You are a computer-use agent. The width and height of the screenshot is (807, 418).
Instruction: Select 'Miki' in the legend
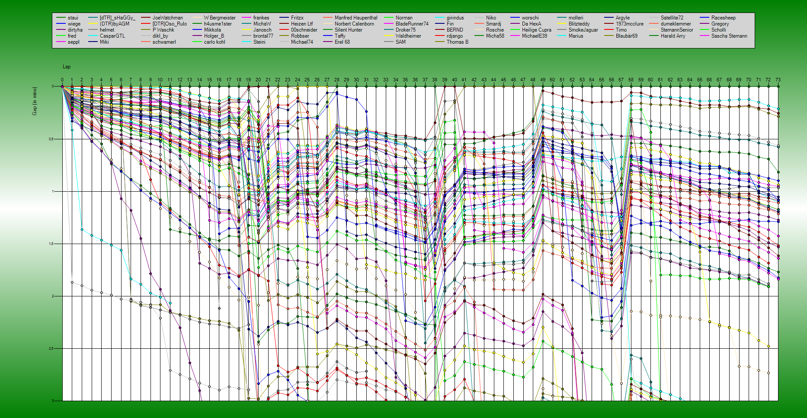[x=99, y=42]
